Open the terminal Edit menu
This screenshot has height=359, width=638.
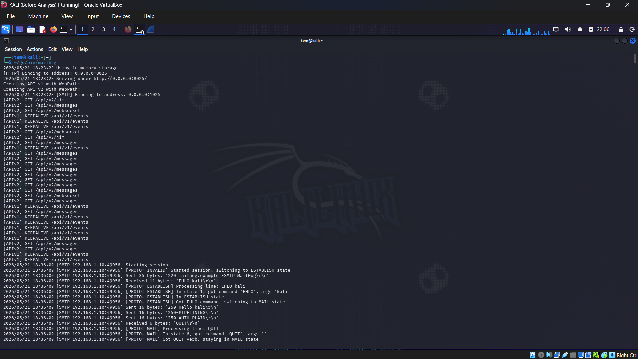click(53, 49)
